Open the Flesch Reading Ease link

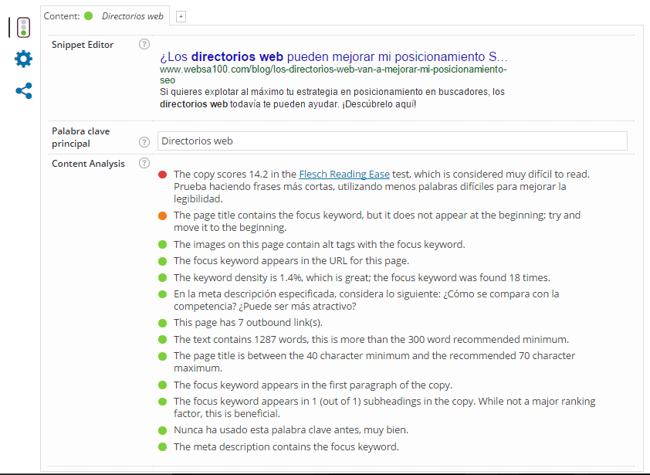point(344,175)
